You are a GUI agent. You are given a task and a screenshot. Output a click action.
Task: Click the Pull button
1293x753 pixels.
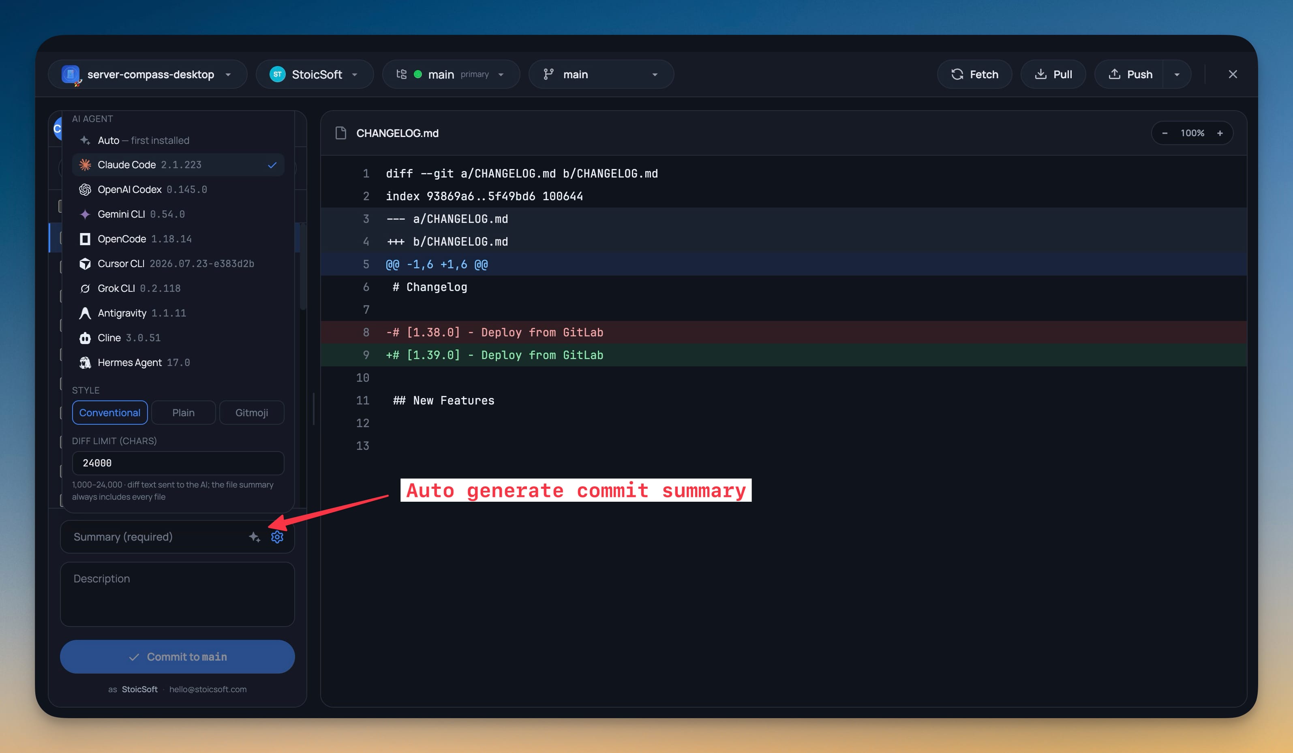(1053, 75)
